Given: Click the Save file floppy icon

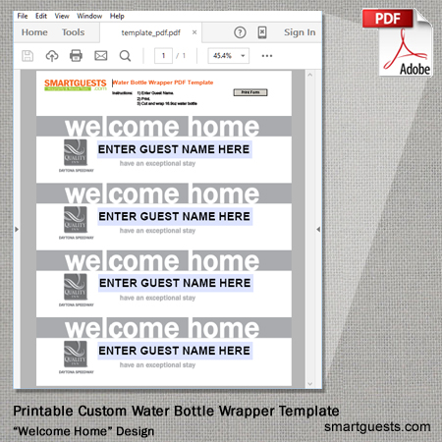Looking at the screenshot, I should click(x=28, y=56).
